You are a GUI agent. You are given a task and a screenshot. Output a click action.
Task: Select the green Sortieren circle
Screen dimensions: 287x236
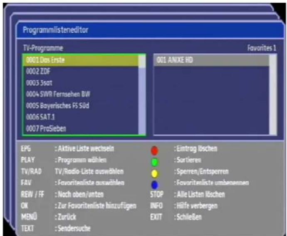tap(155, 162)
